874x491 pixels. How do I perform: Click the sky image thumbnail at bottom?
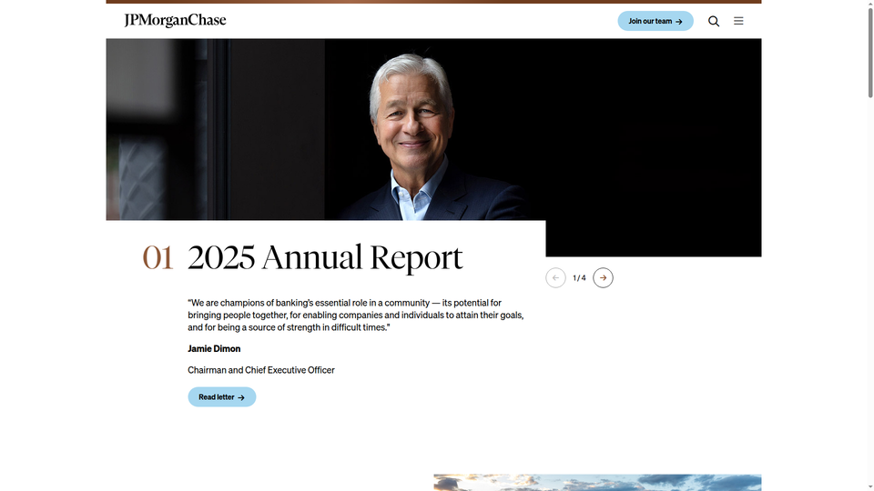tap(597, 483)
